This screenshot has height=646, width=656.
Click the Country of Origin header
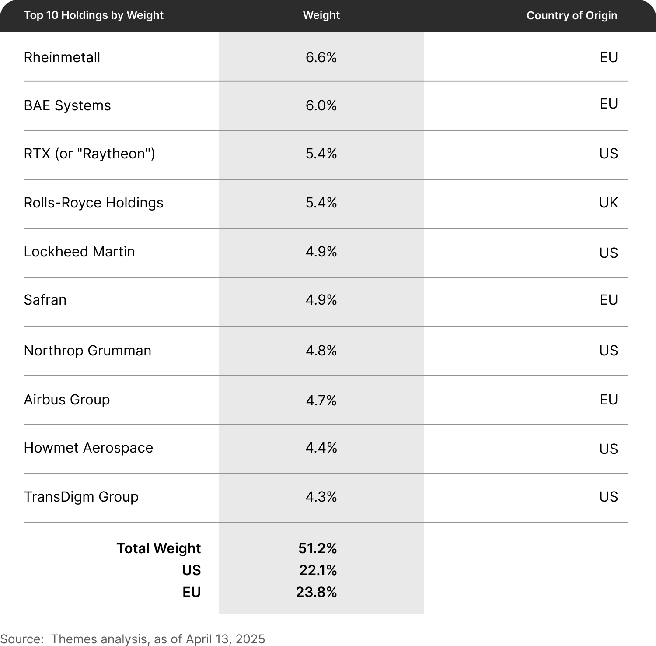(x=572, y=15)
